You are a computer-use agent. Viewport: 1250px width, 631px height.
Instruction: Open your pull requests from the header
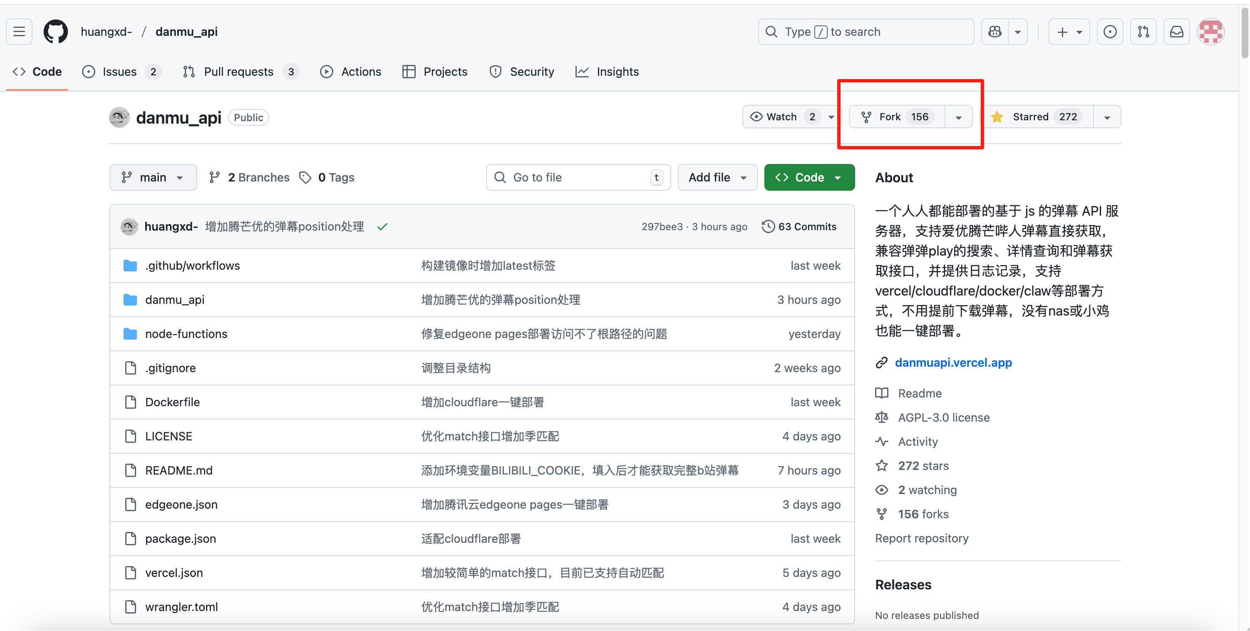[1143, 31]
